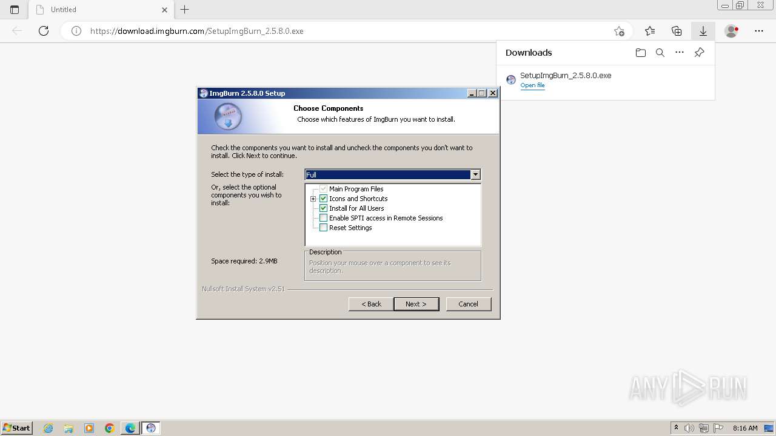
Task: Go back with the Back button
Action: click(x=371, y=304)
